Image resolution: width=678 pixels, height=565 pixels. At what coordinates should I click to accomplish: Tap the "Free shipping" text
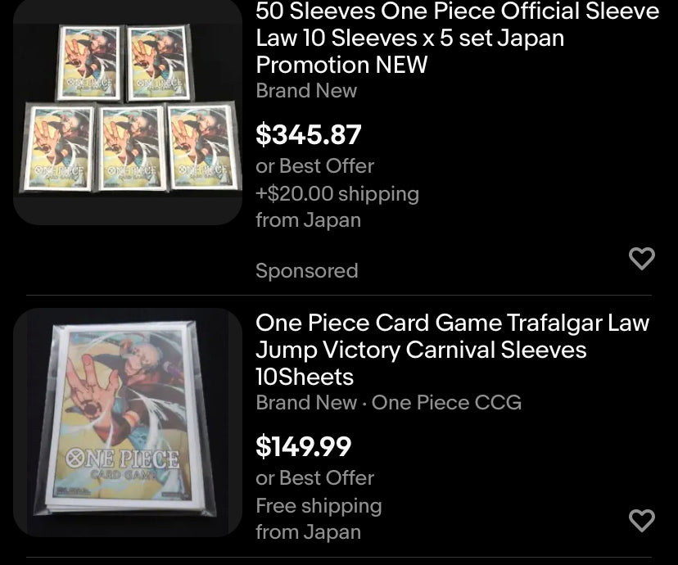click(x=319, y=505)
